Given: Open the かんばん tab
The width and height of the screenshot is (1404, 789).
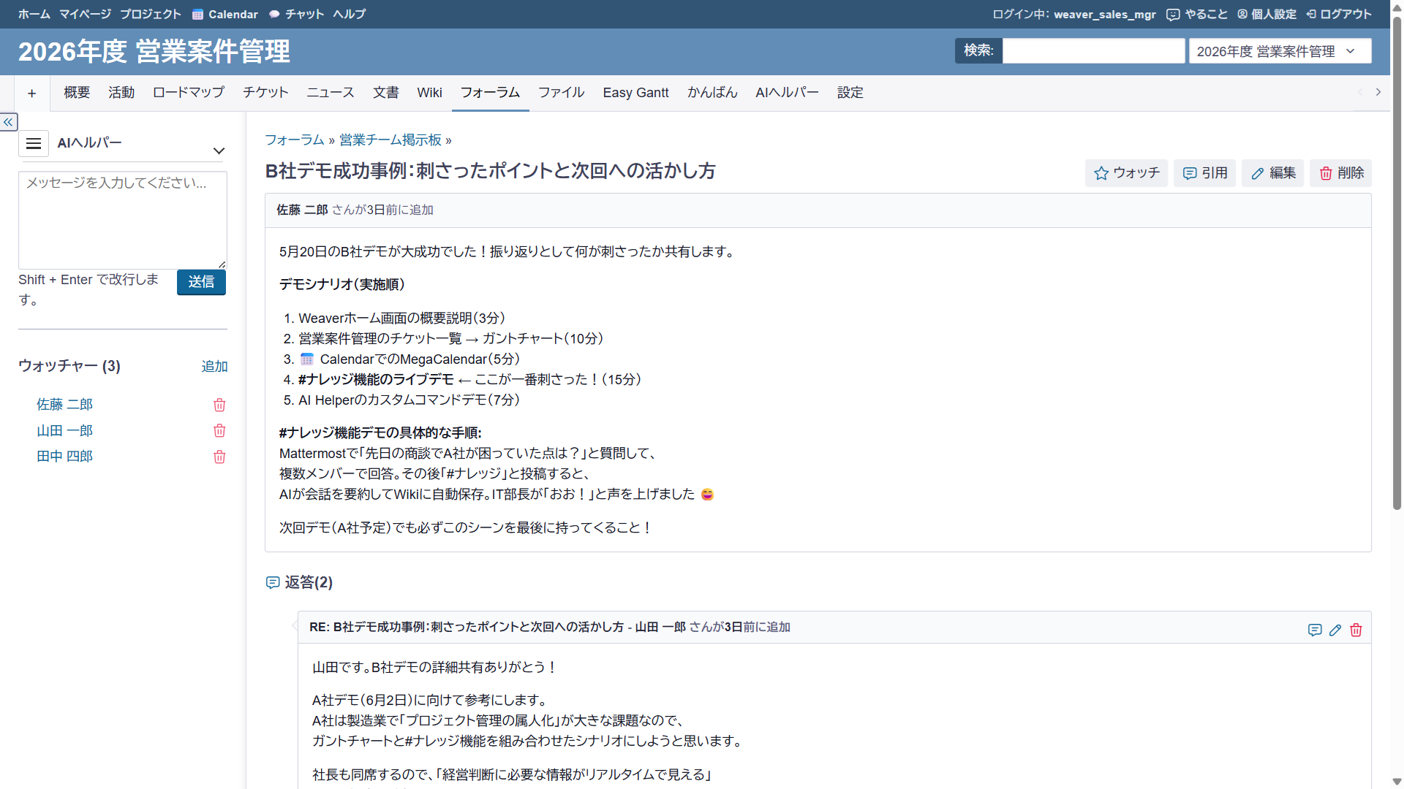Looking at the screenshot, I should click(x=712, y=93).
